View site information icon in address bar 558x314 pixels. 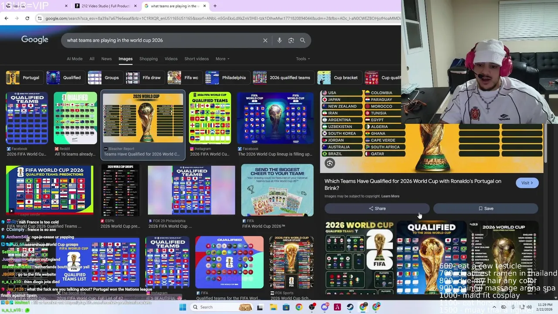coord(40,18)
